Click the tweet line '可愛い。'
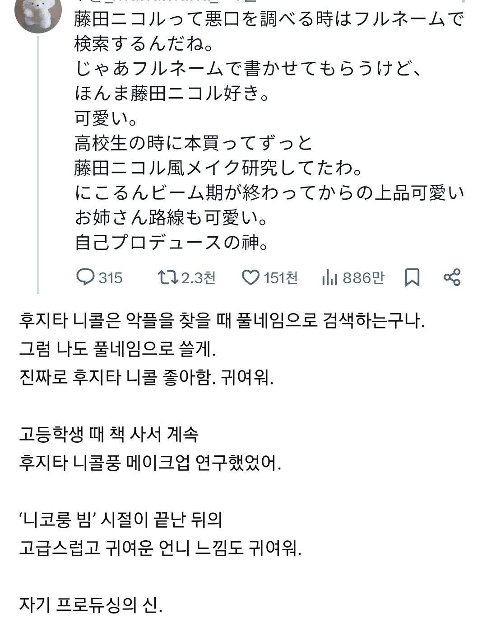 [107, 118]
